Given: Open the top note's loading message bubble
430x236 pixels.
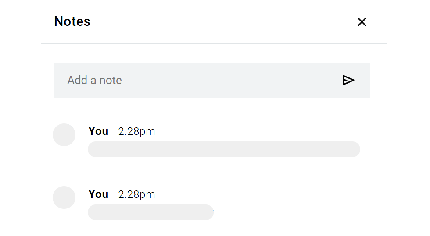Looking at the screenshot, I should click(x=224, y=149).
